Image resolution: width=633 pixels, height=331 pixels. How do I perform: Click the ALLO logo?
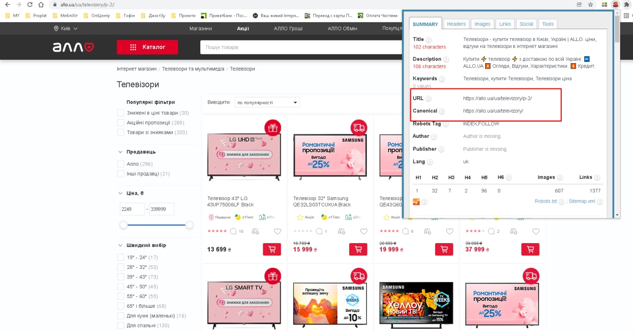[x=73, y=47]
